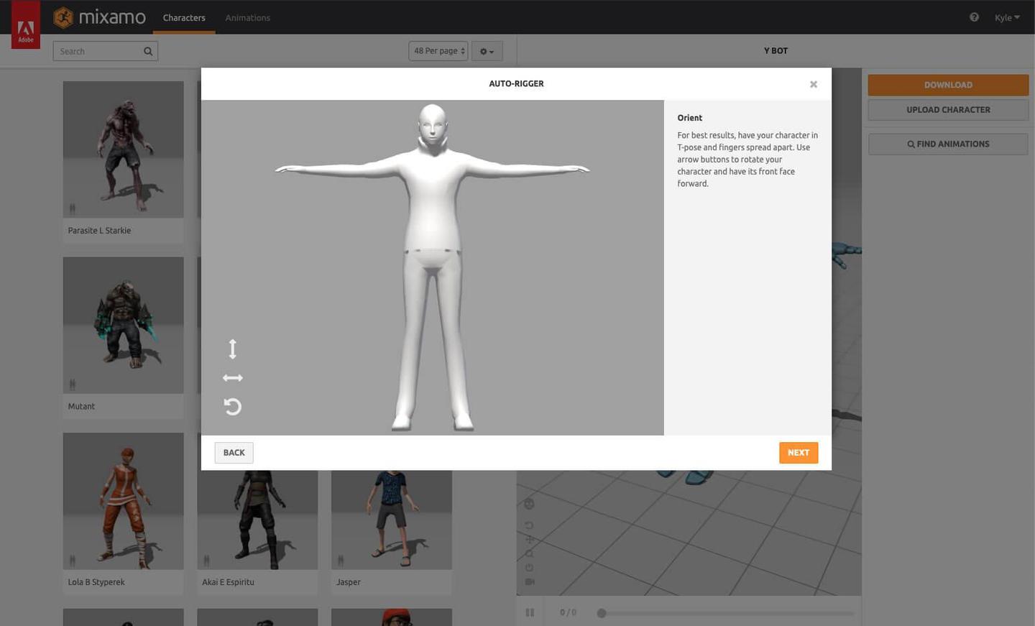
Task: Select the horizontal flip arrow in Auto-Rigger
Action: click(x=232, y=377)
